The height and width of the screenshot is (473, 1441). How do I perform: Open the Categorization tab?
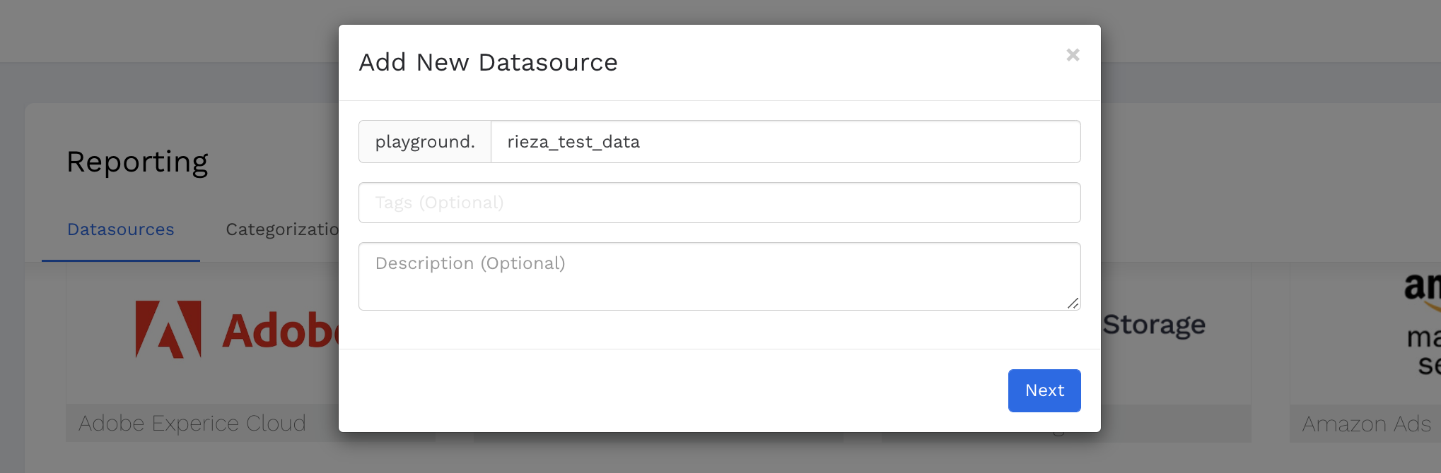[x=282, y=230]
